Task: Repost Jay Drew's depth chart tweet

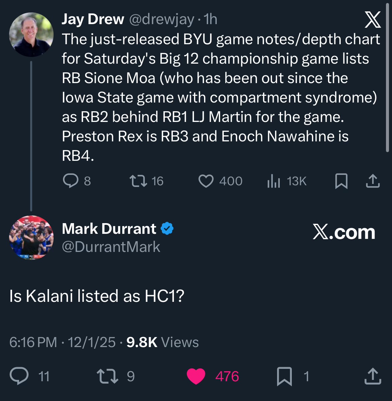Action: tap(138, 181)
